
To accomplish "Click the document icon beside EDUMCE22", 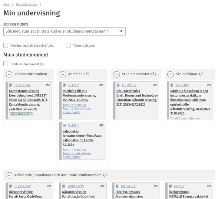I will [x=118, y=85].
